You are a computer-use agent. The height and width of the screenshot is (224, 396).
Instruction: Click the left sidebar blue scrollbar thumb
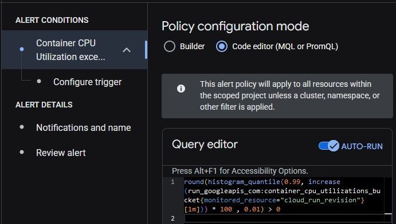[146, 50]
